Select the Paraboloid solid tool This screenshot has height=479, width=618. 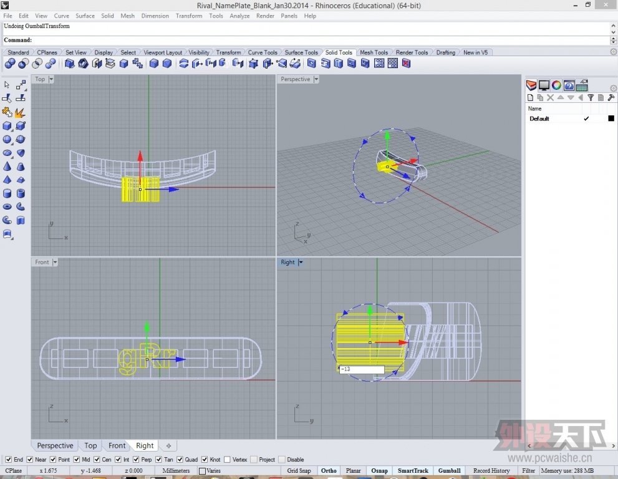21,153
